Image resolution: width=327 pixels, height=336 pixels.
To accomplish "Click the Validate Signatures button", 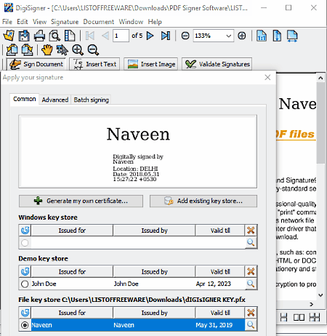I will [217, 64].
